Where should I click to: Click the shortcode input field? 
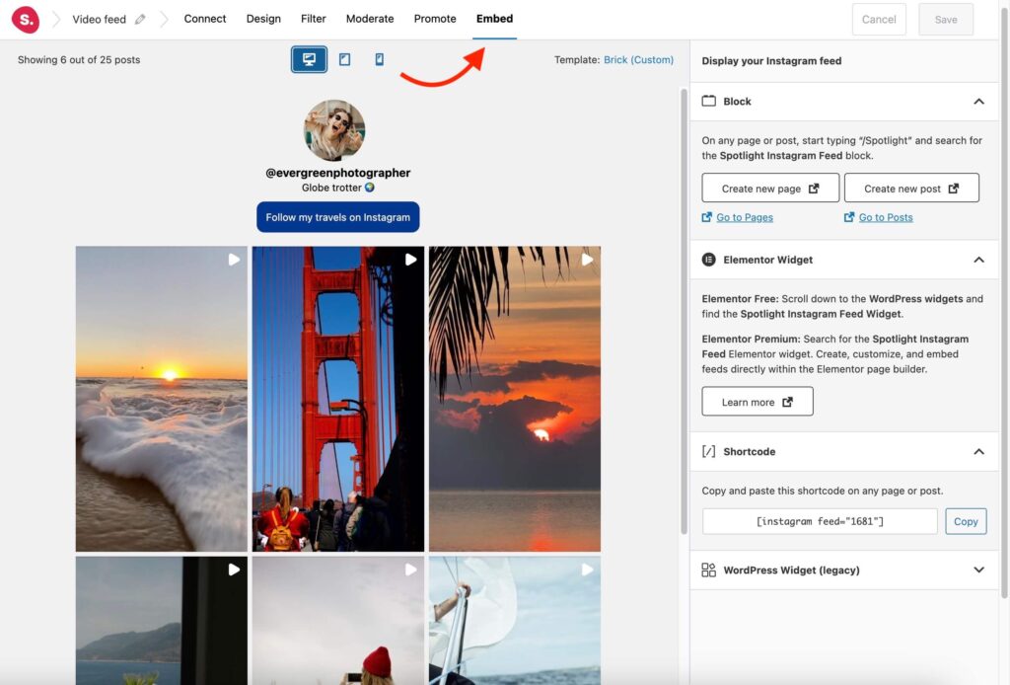pos(819,521)
